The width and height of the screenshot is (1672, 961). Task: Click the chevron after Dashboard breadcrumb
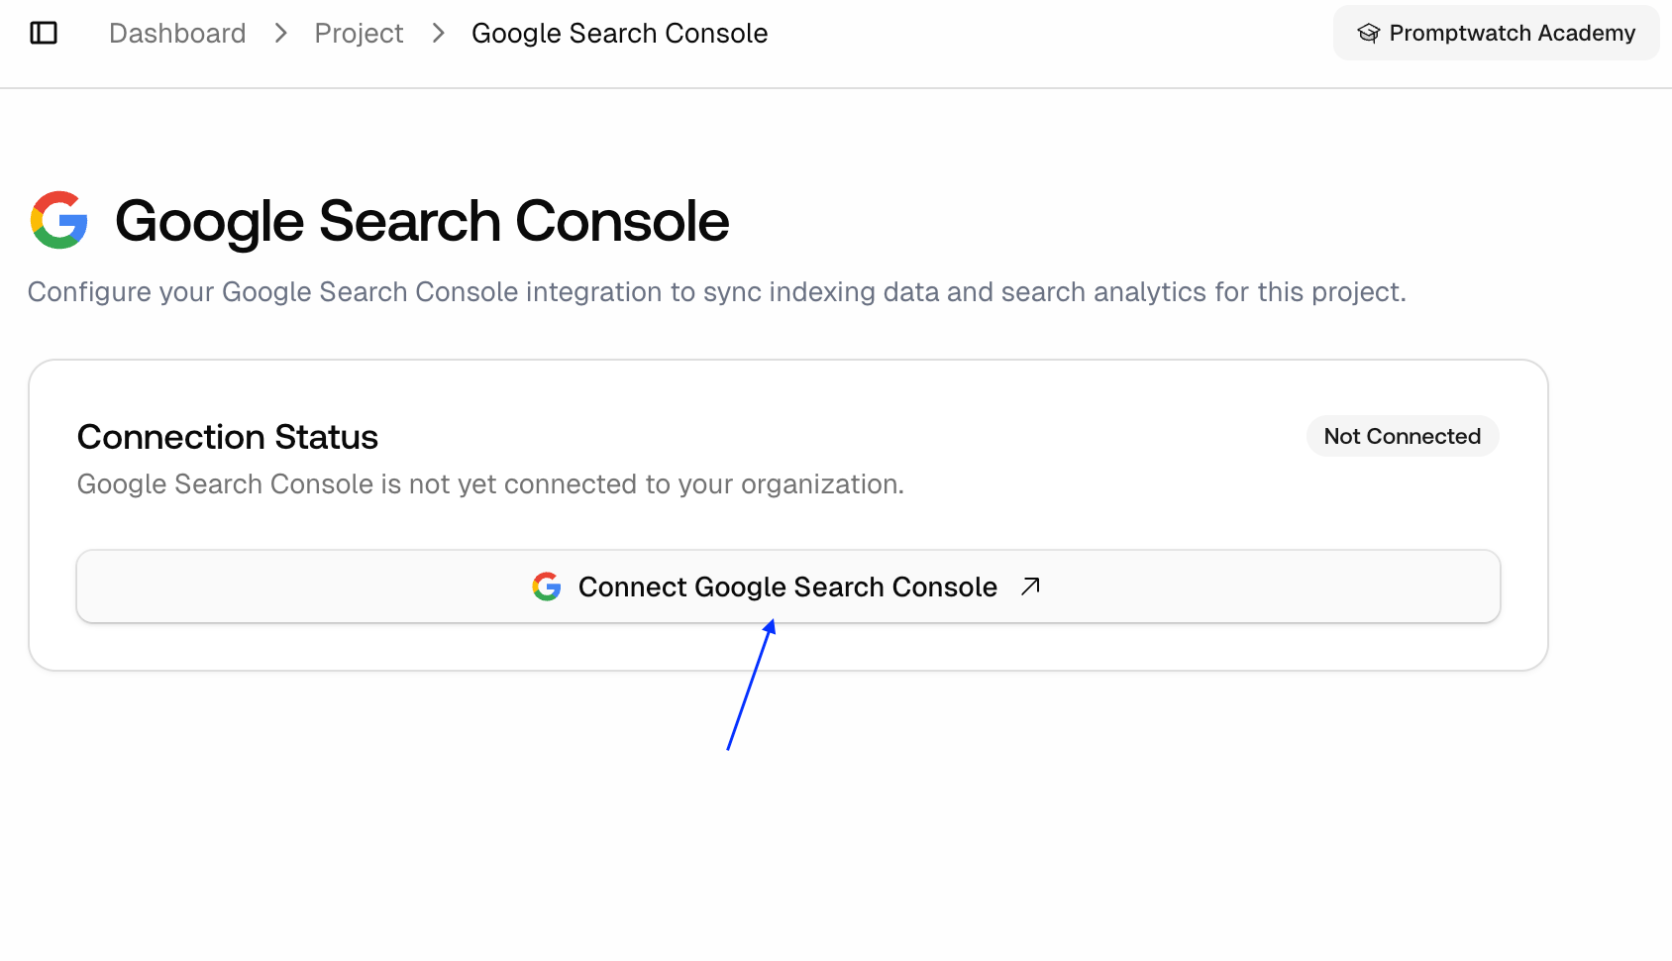(281, 33)
